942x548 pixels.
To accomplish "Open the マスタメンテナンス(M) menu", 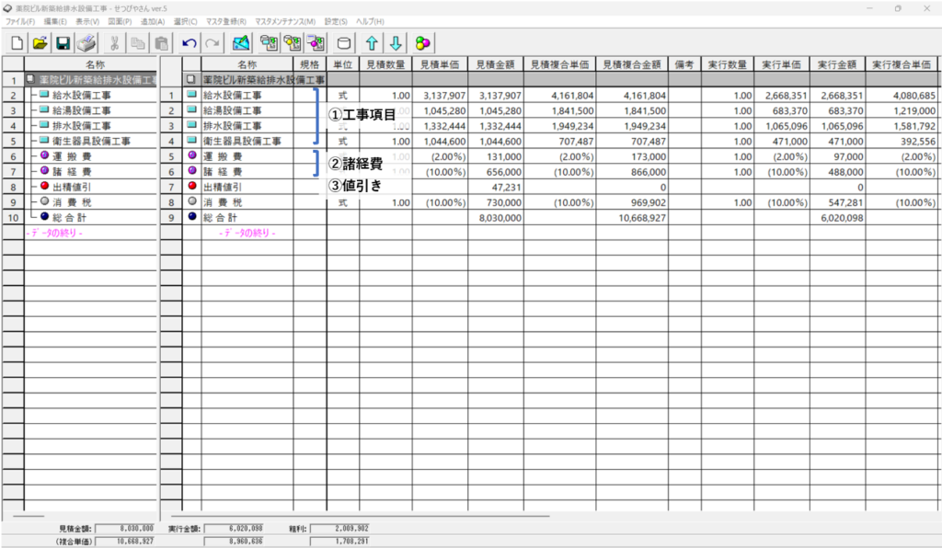I will tap(284, 21).
